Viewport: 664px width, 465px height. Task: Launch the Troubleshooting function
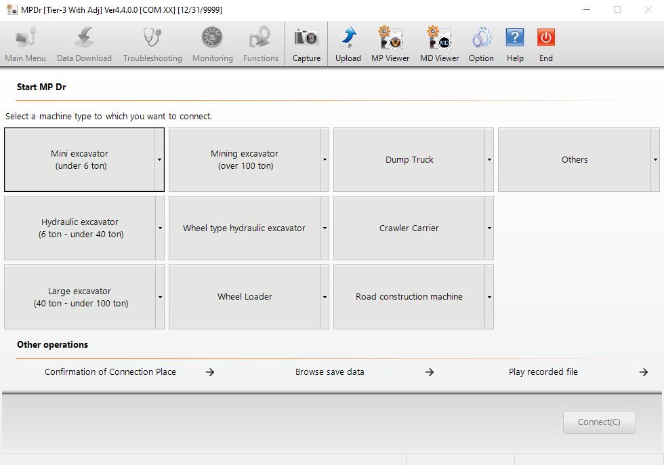[x=152, y=42]
